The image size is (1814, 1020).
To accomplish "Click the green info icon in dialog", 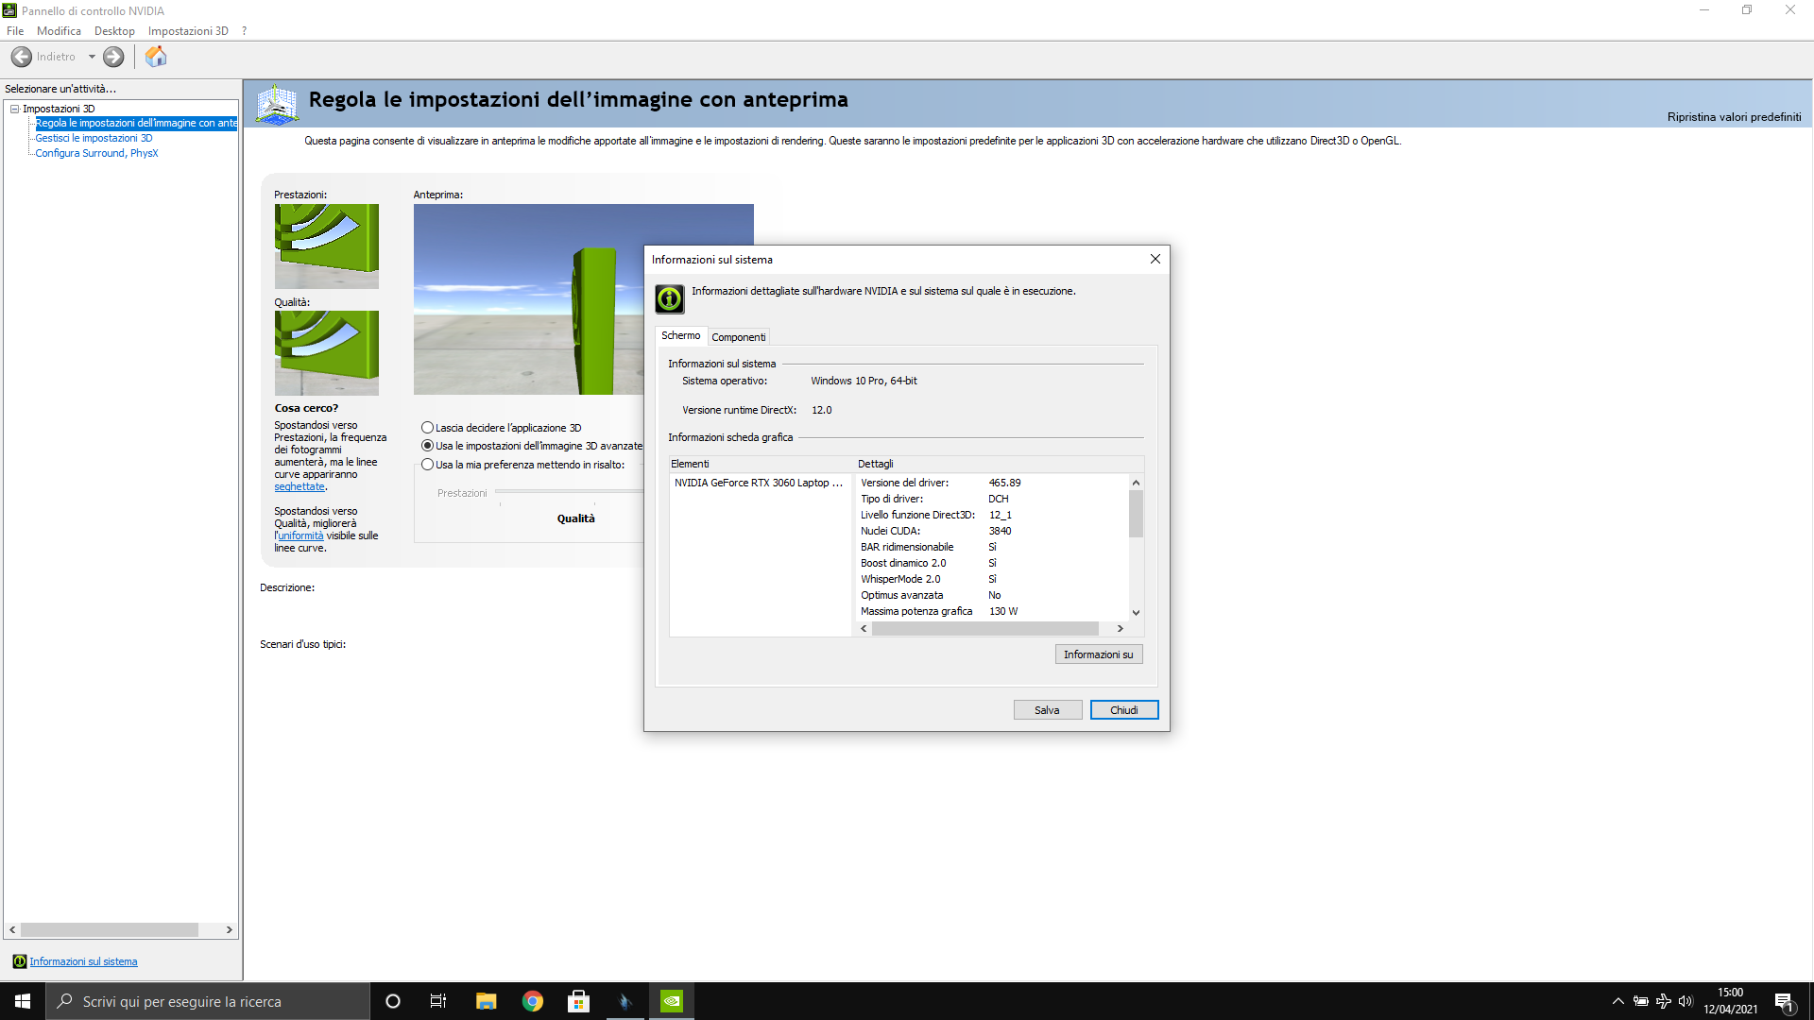I will (x=669, y=299).
